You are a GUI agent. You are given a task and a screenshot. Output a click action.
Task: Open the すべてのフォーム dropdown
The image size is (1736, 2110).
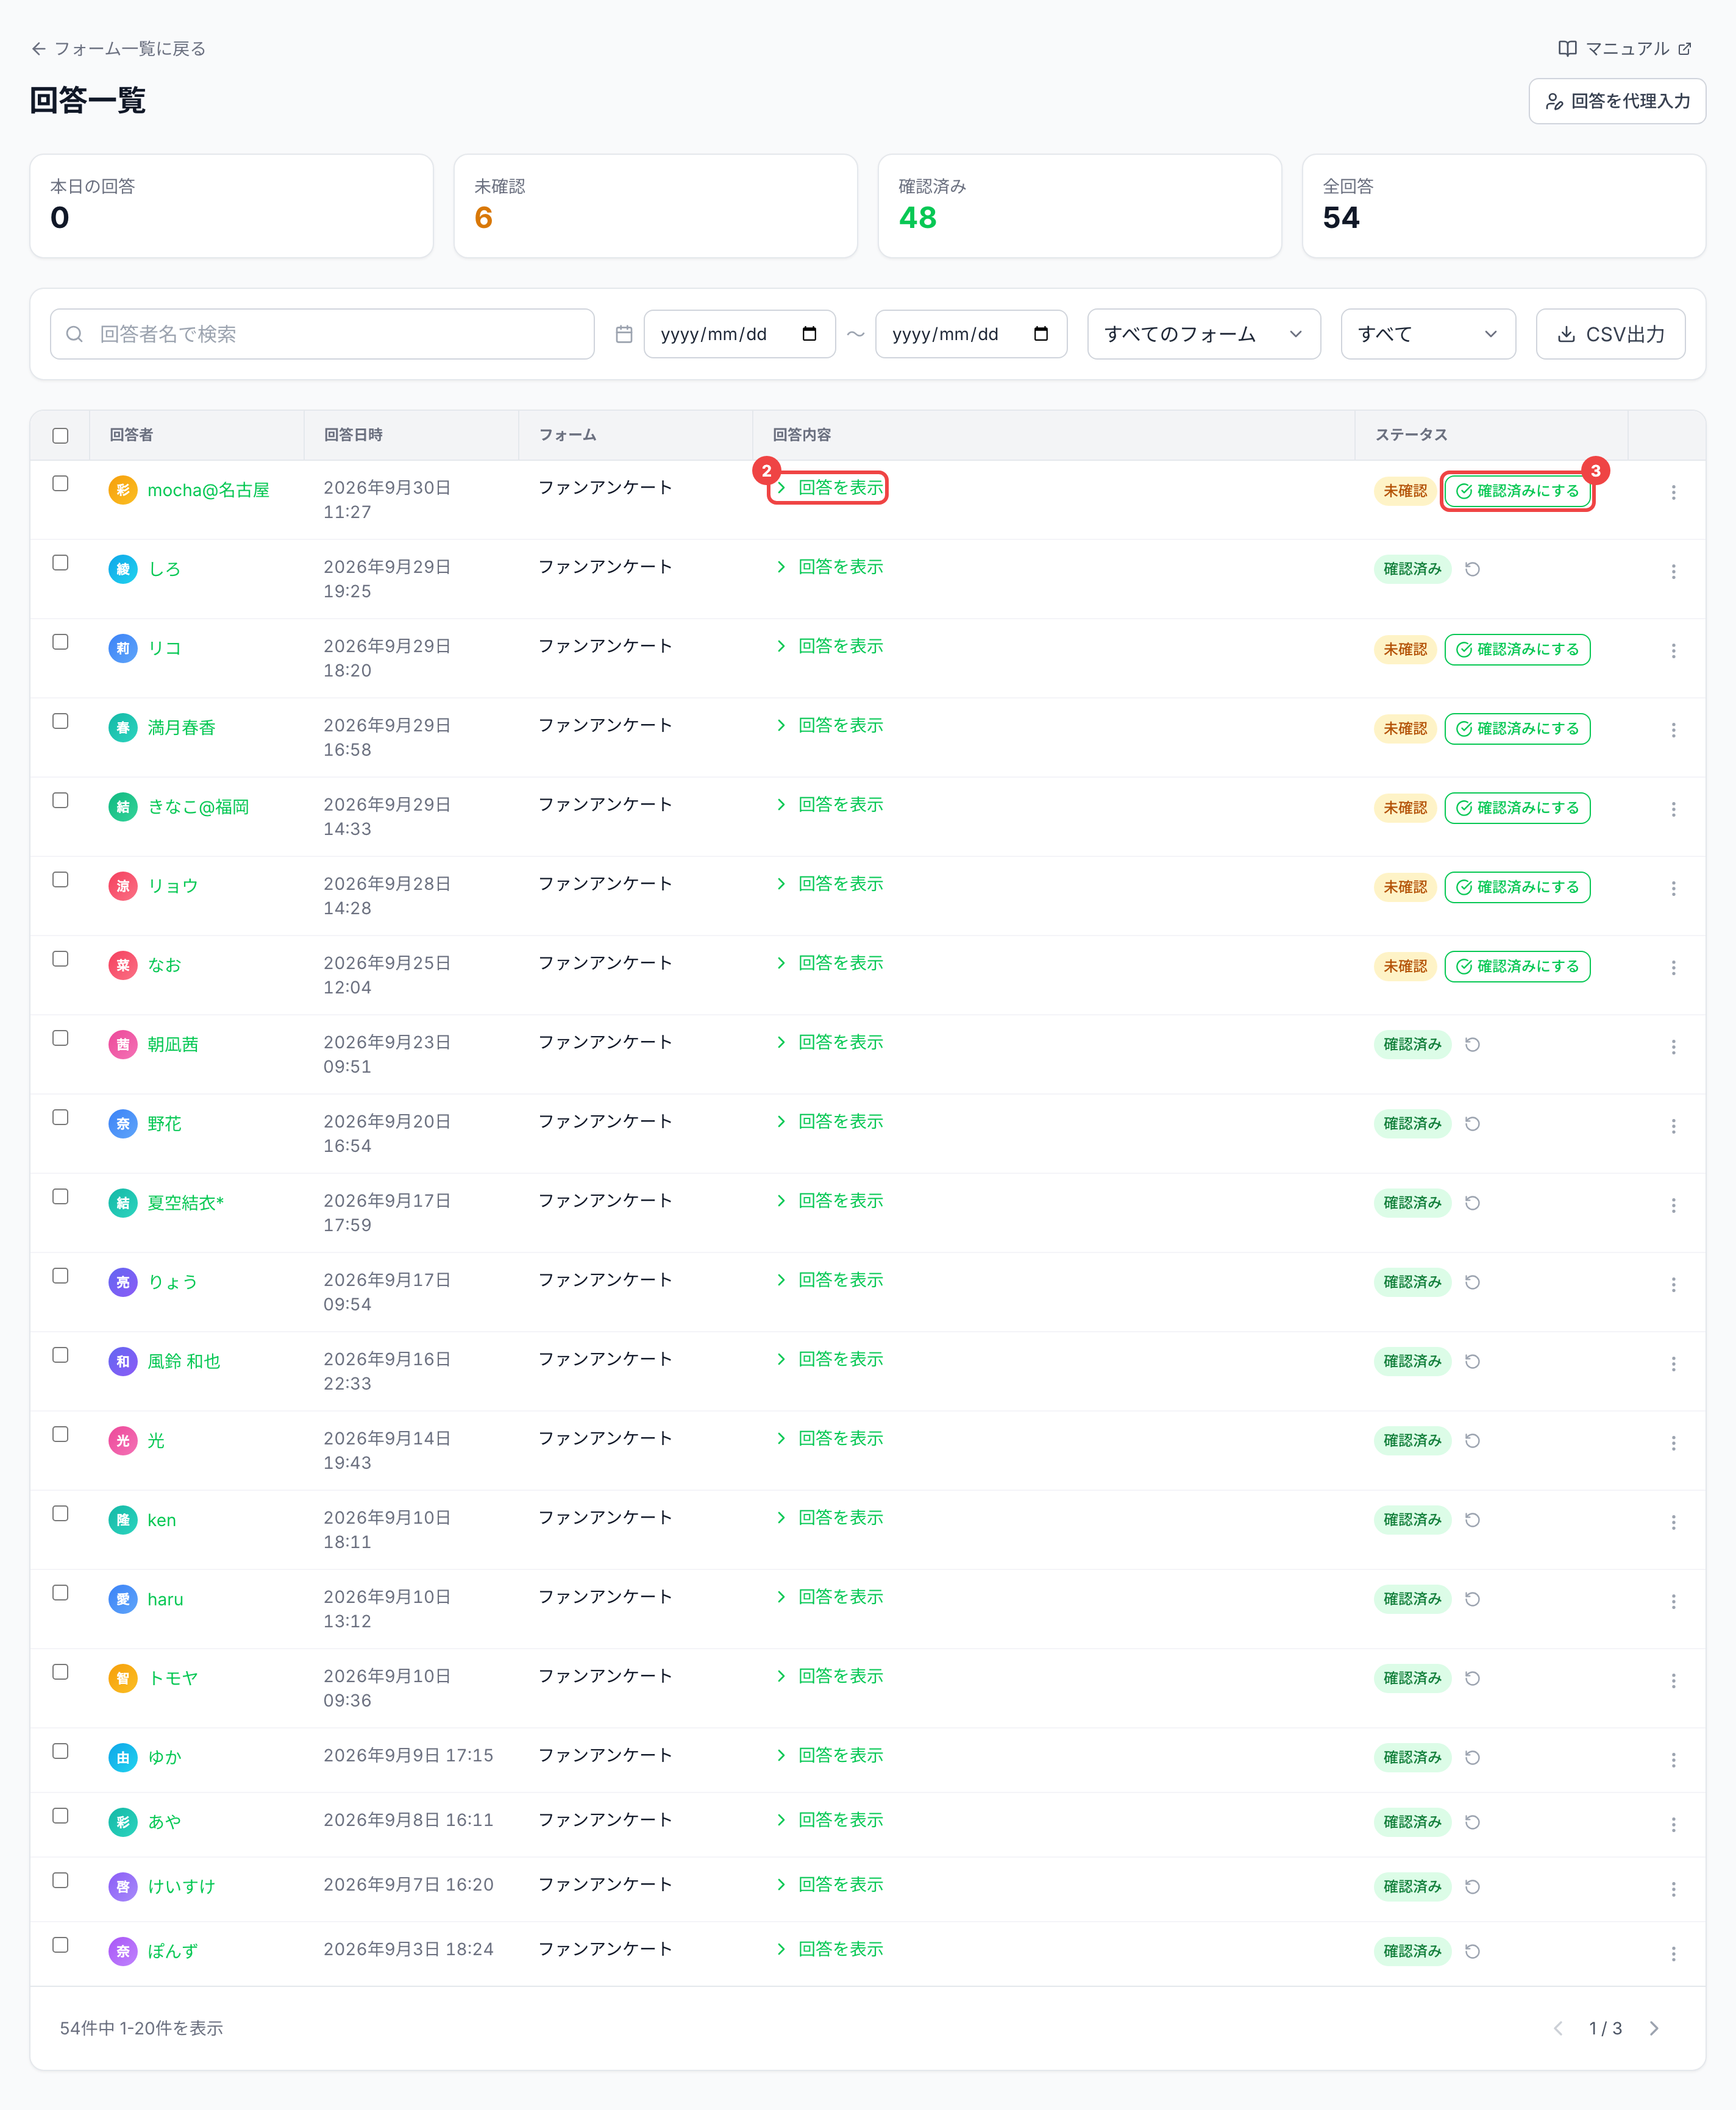(1203, 334)
